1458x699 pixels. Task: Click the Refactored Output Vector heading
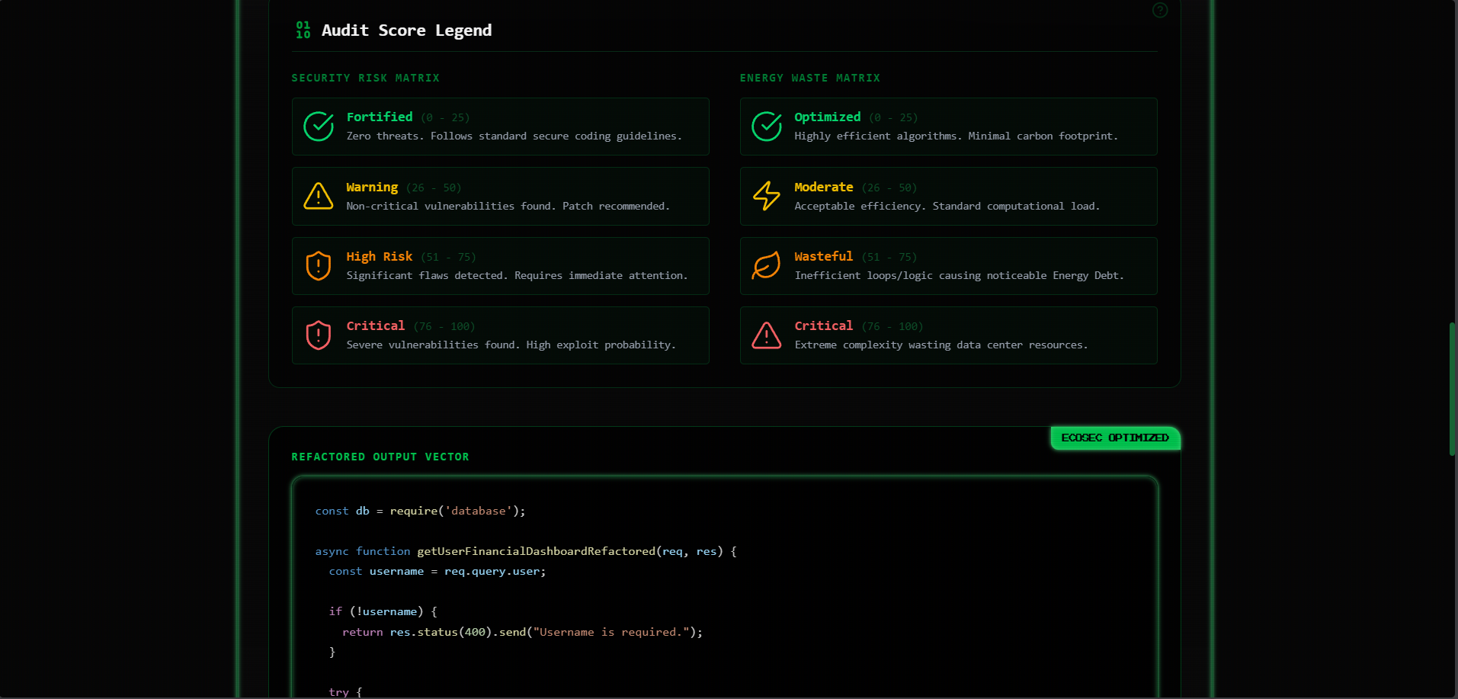click(380, 457)
